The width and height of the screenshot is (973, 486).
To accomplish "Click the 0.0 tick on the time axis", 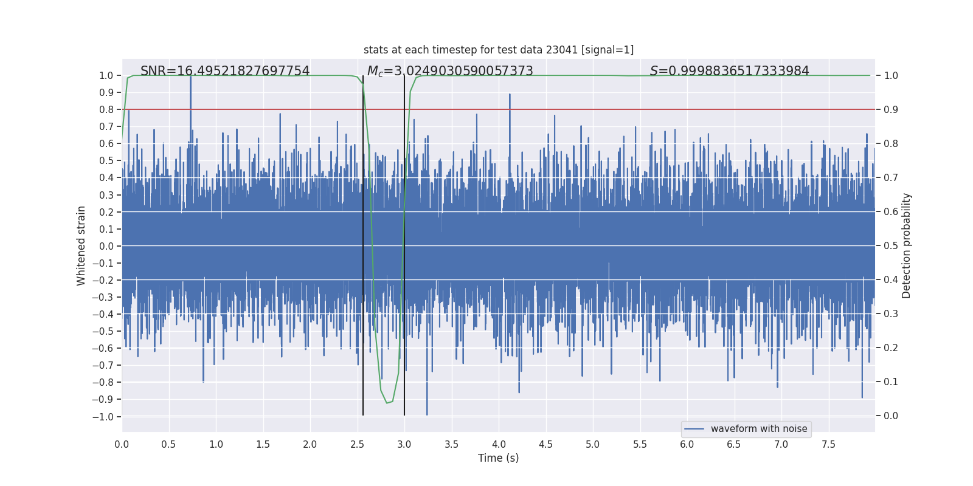I will pos(122,444).
